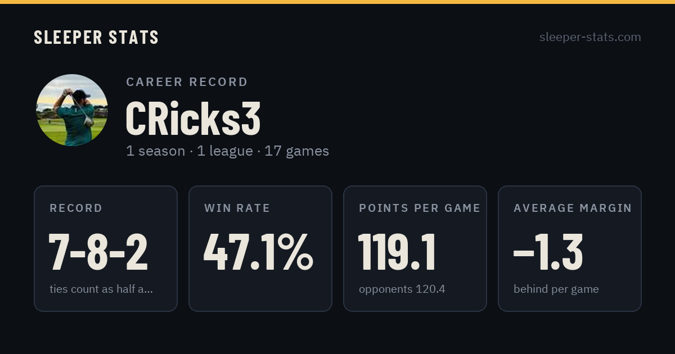Click the 7-8-2 record value
Image resolution: width=675 pixels, height=354 pixels.
98,253
